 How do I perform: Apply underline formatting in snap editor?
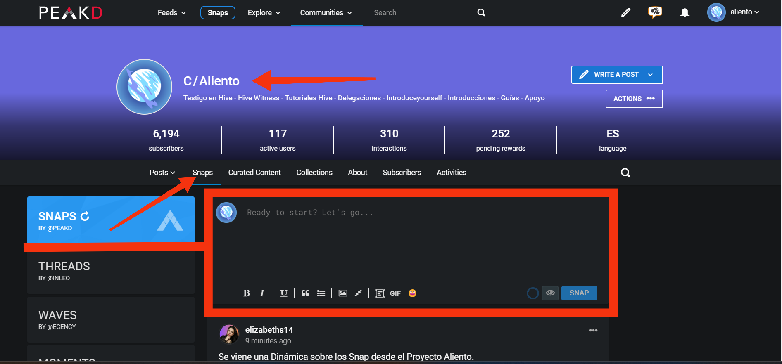point(284,293)
